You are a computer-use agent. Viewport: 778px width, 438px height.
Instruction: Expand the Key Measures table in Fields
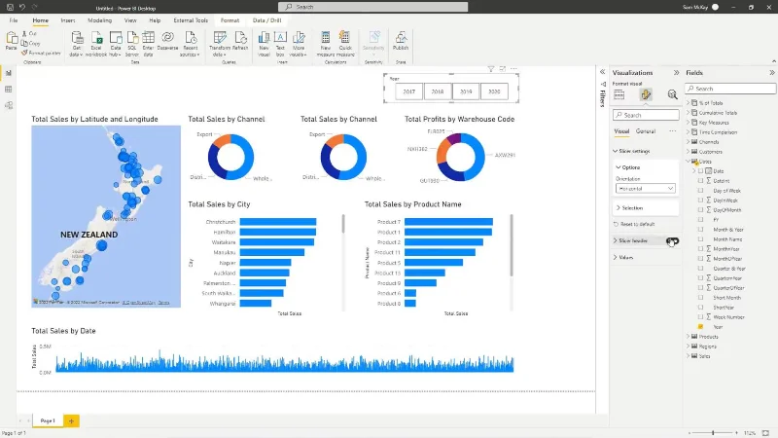689,123
